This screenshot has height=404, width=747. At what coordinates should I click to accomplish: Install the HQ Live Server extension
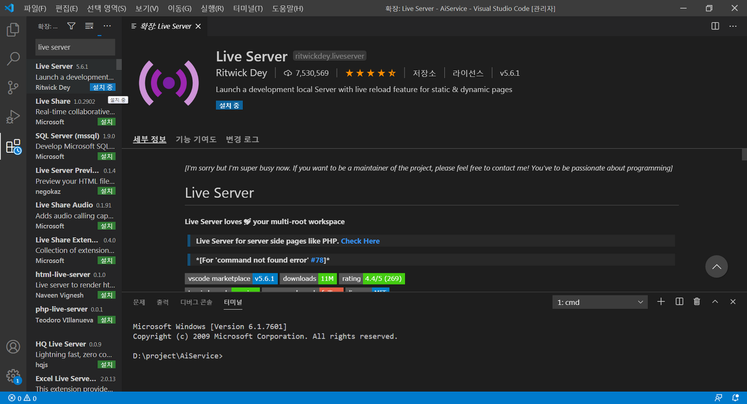point(107,364)
